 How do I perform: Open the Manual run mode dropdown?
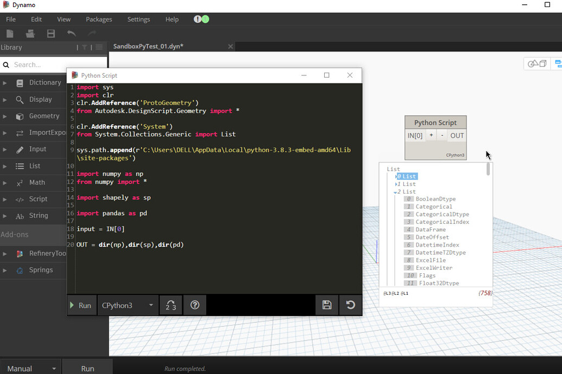point(30,367)
